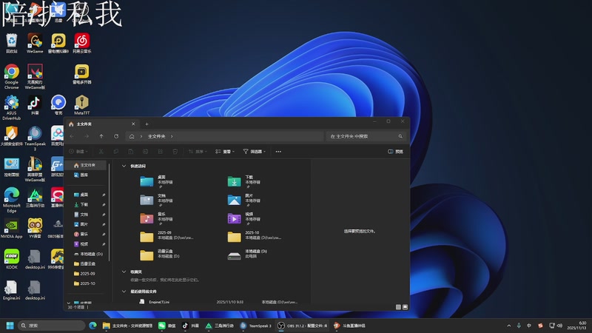Viewport: 592px width, 333px height.
Task: Select recent file Engine(1).ini row
Action: tap(219, 302)
